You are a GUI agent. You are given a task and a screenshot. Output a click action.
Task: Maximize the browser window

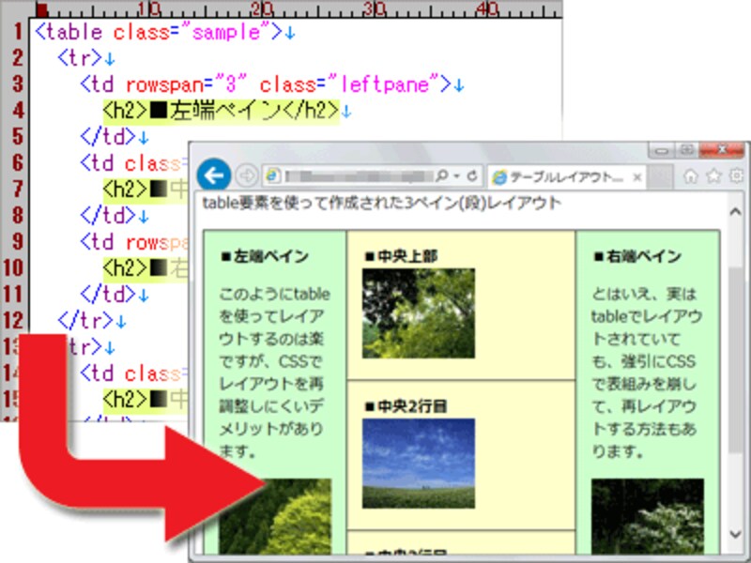tap(687, 151)
